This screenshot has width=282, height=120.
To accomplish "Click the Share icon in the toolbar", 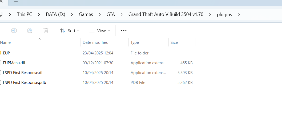I will click(x=30, y=31).
